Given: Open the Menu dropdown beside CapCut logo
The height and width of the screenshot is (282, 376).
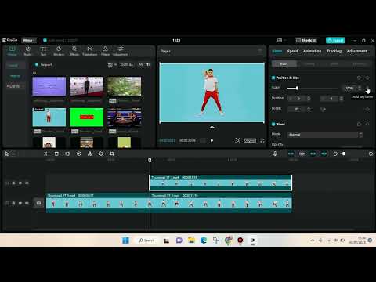Looking at the screenshot, I should 28,40.
